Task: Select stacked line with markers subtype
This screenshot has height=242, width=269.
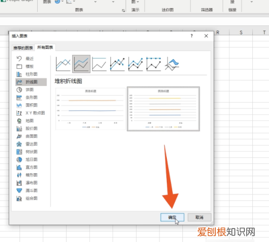Action: 136,64
